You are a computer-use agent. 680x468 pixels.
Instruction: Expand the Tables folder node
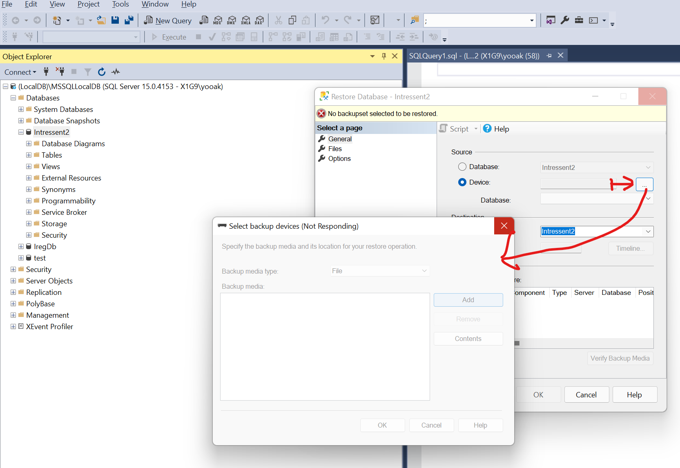pyautogui.click(x=29, y=155)
